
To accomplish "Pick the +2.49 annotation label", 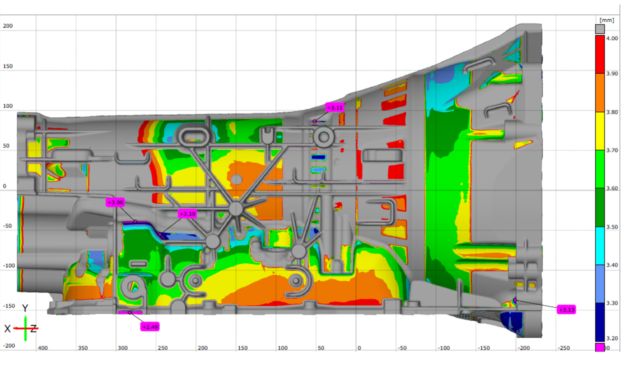I will point(150,326).
